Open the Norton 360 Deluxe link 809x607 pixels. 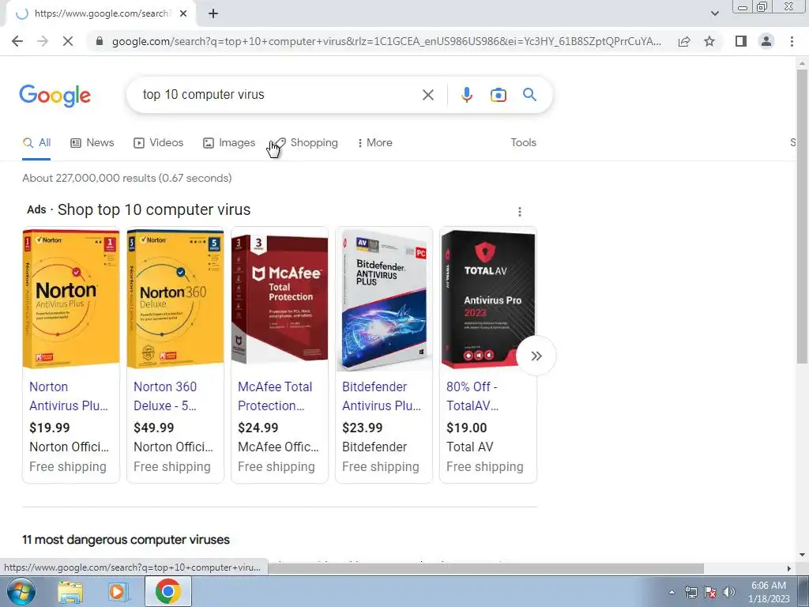tap(165, 396)
